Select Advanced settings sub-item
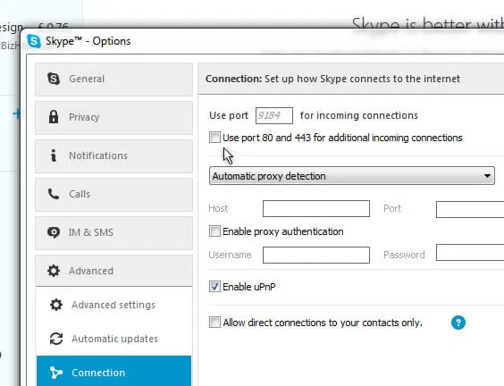The image size is (504, 386). tap(113, 305)
